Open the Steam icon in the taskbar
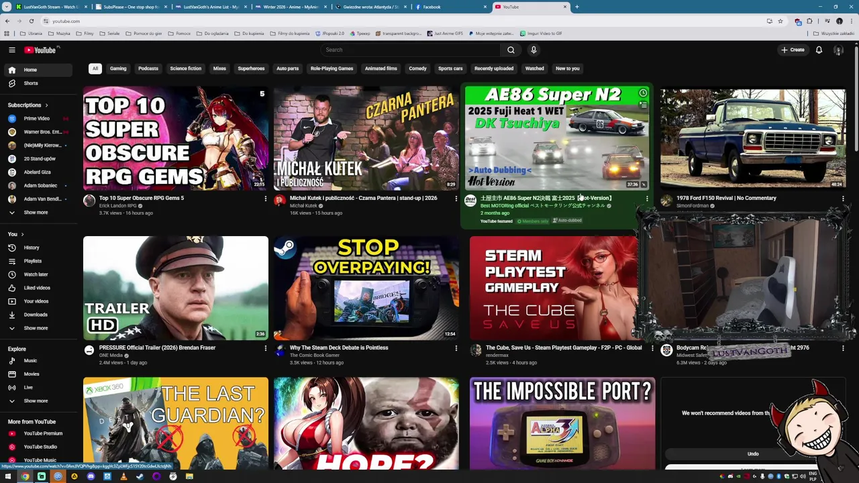Screen dimensions: 859x483 point(140,476)
